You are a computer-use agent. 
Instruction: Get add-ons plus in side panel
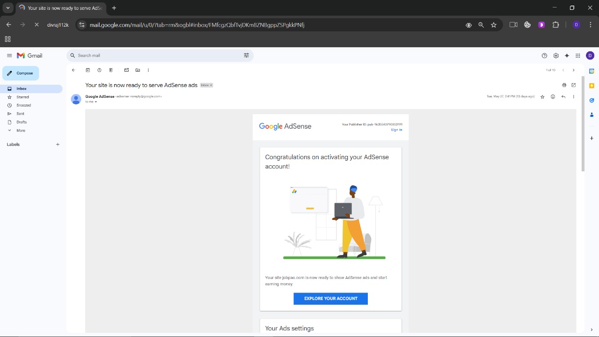click(x=592, y=139)
